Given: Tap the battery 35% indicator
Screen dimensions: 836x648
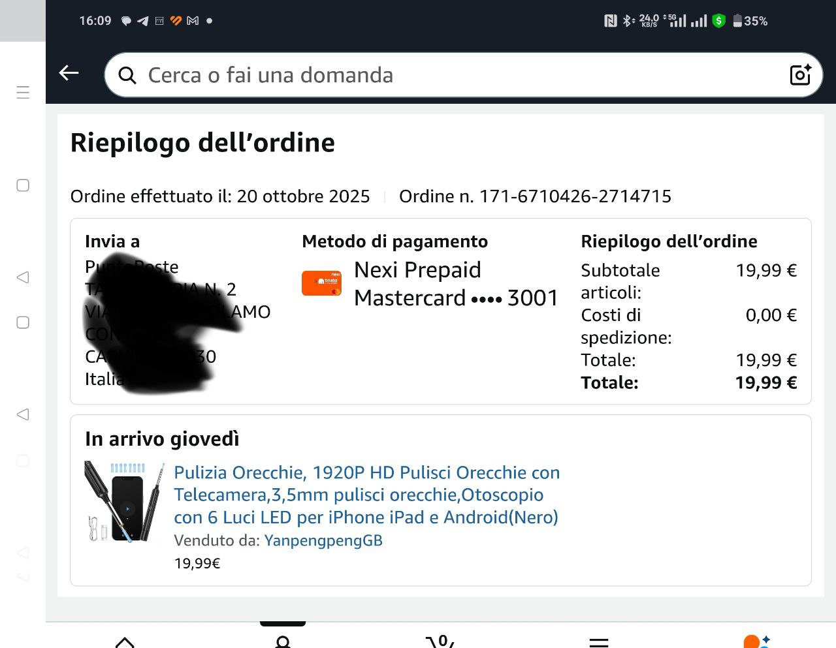Looking at the screenshot, I should tap(750, 21).
